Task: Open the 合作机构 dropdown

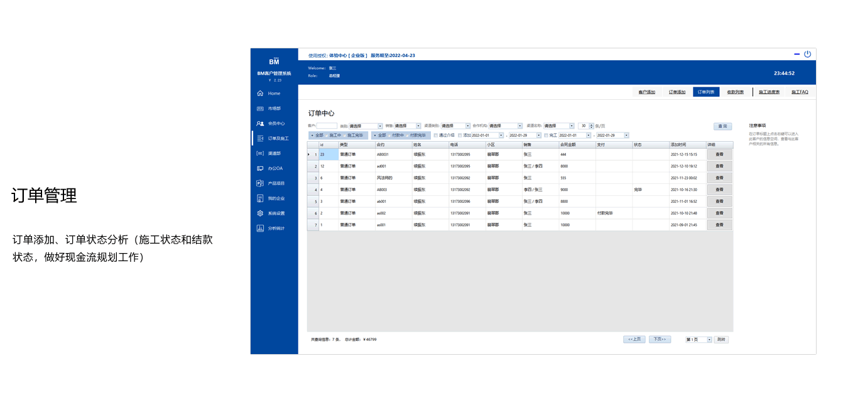Action: [505, 126]
